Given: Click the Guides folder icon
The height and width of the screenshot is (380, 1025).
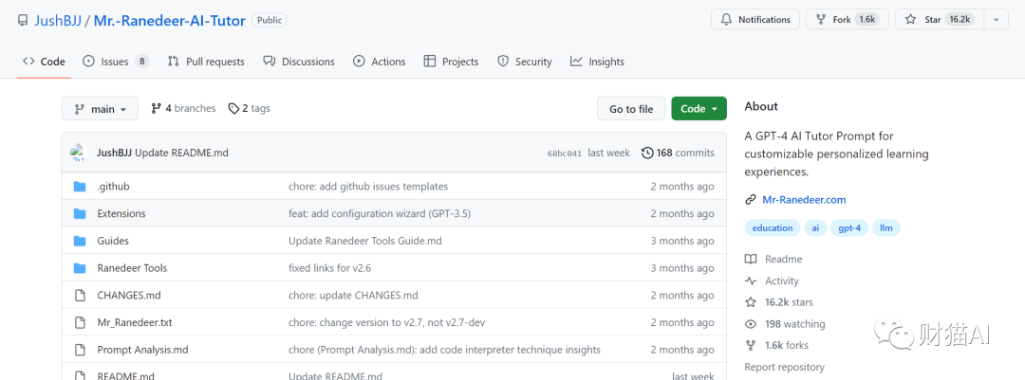Looking at the screenshot, I should 80,241.
